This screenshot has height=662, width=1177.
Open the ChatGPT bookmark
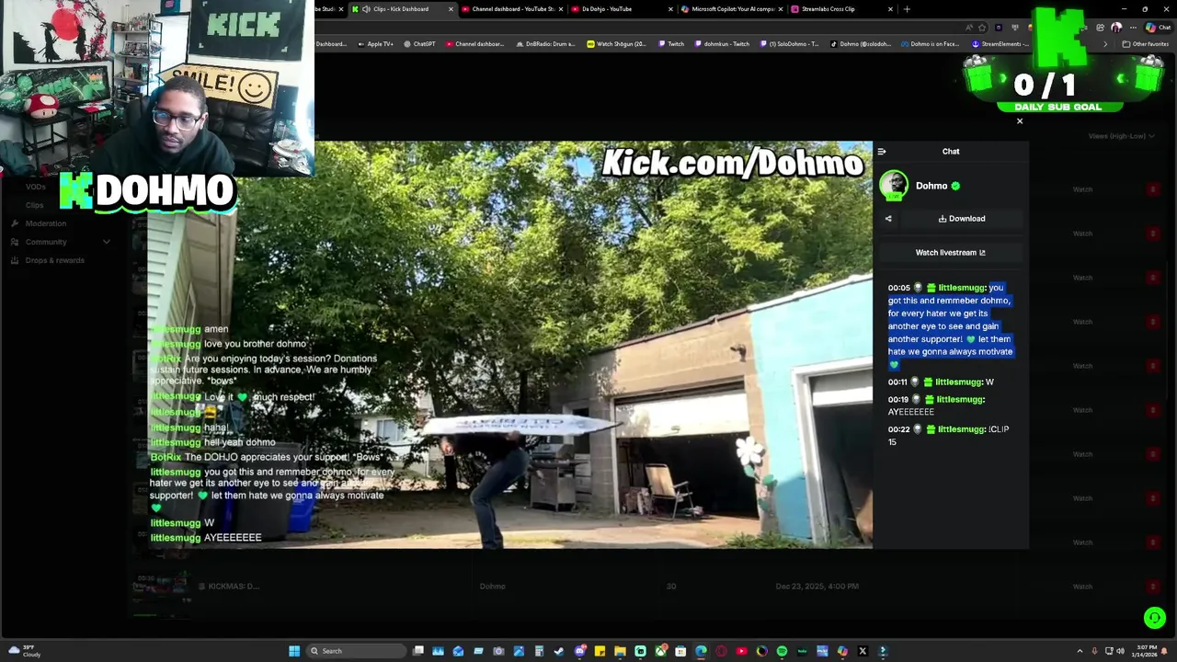tap(420, 44)
